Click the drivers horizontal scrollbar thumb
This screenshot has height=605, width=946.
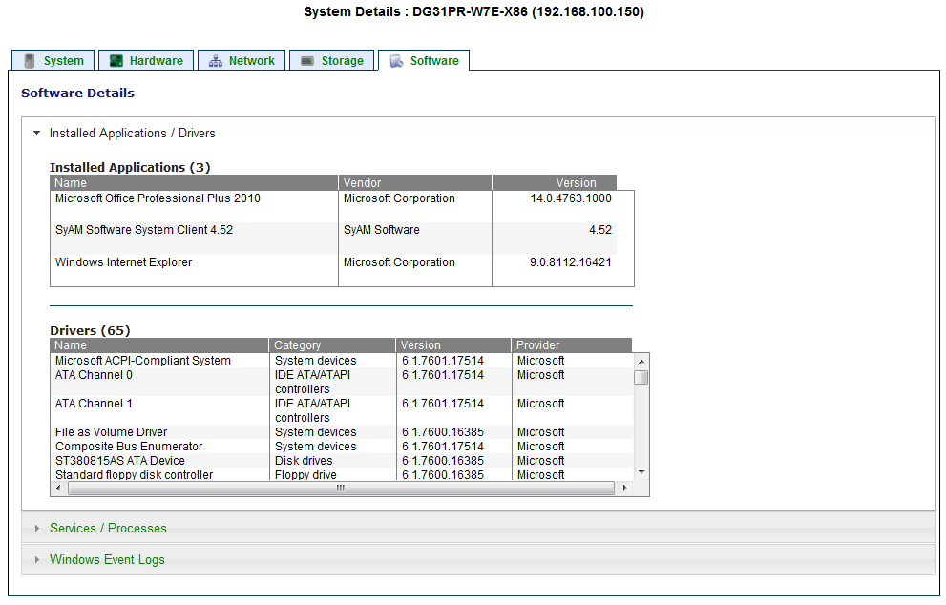coord(341,489)
